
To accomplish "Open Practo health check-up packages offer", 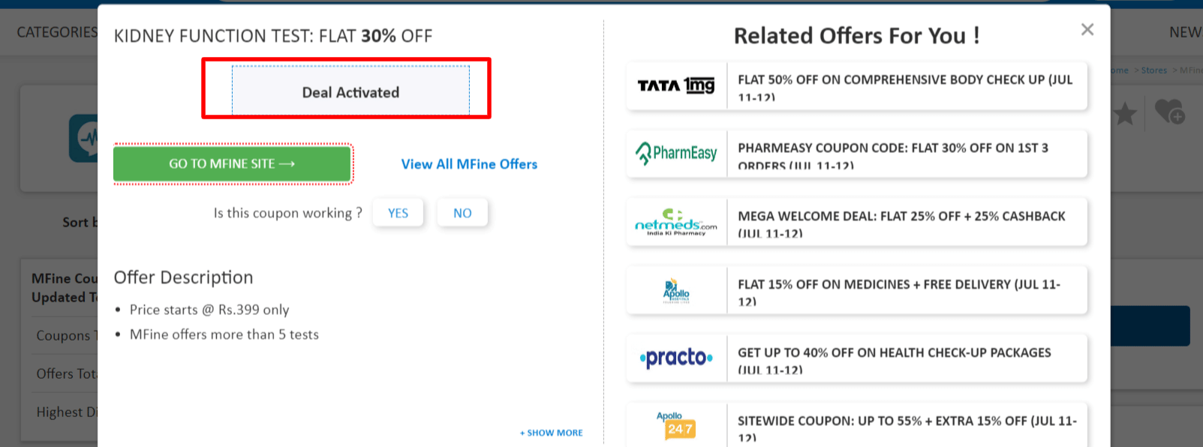I will pyautogui.click(x=906, y=358).
